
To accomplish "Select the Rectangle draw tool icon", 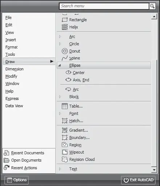I will tap(65, 20).
